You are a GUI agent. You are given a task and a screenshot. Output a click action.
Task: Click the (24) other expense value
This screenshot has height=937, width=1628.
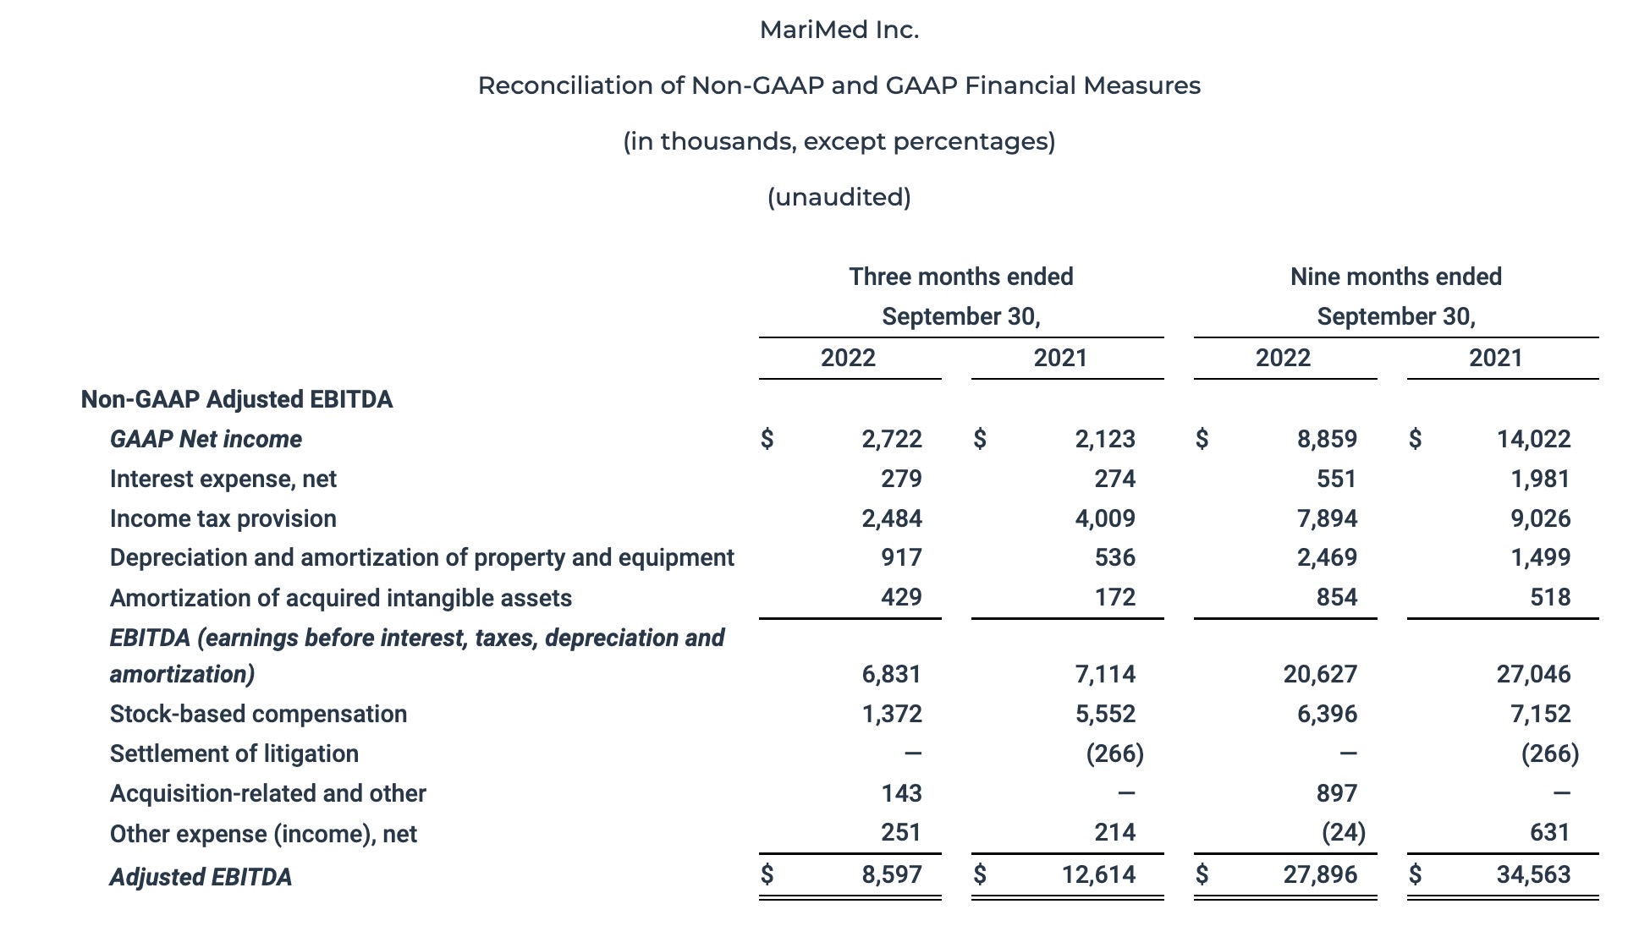1343,833
